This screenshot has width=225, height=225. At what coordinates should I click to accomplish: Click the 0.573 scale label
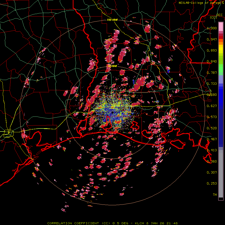point(212,117)
